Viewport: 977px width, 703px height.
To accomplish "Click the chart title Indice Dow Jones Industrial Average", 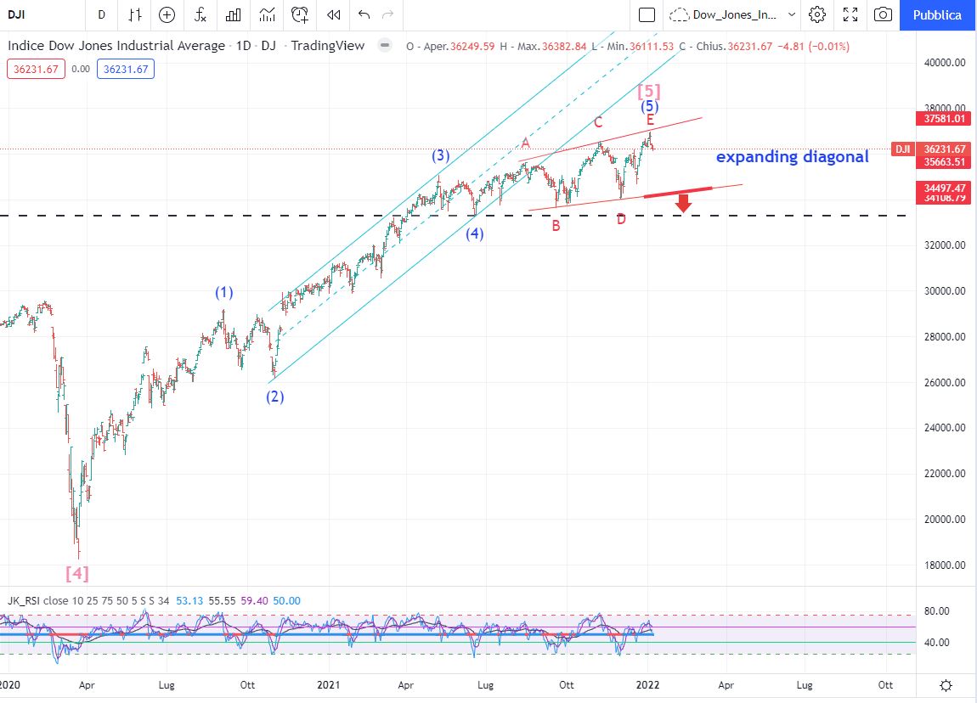I will [116, 46].
